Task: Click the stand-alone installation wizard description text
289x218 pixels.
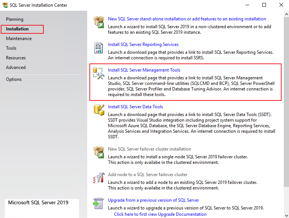Action: 190,29
